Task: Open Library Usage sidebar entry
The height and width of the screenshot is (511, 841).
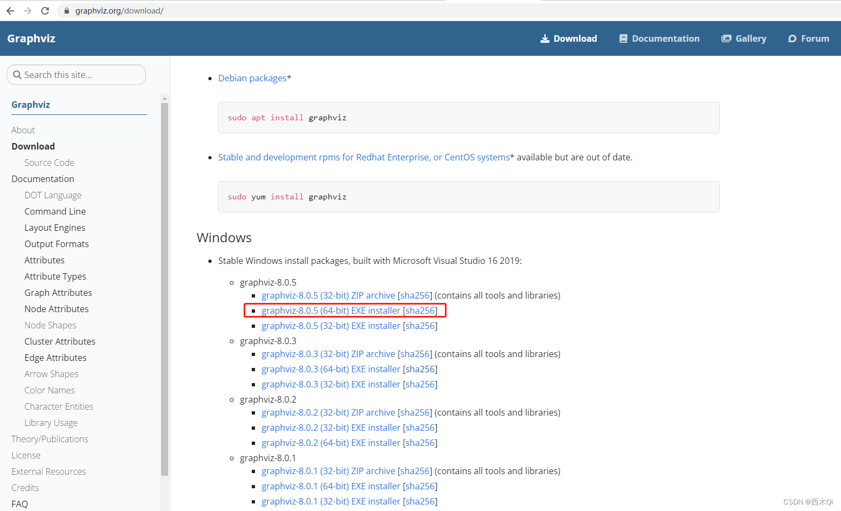Action: point(51,423)
